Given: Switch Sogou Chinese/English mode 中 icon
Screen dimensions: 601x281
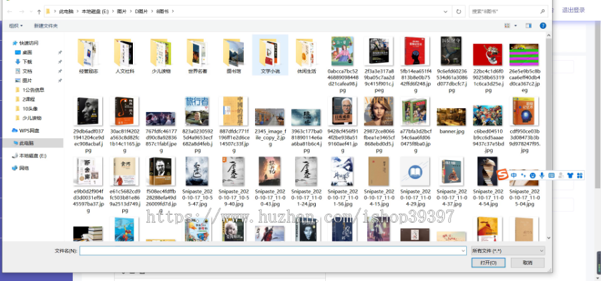Looking at the screenshot, I should [514, 175].
